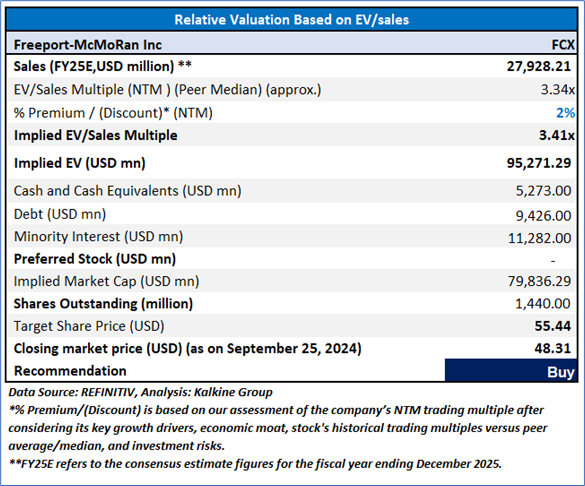Select the 'Freeport-McMoRan Inc' company name cell
Image resolution: width=585 pixels, height=486 pixels.
[x=88, y=45]
